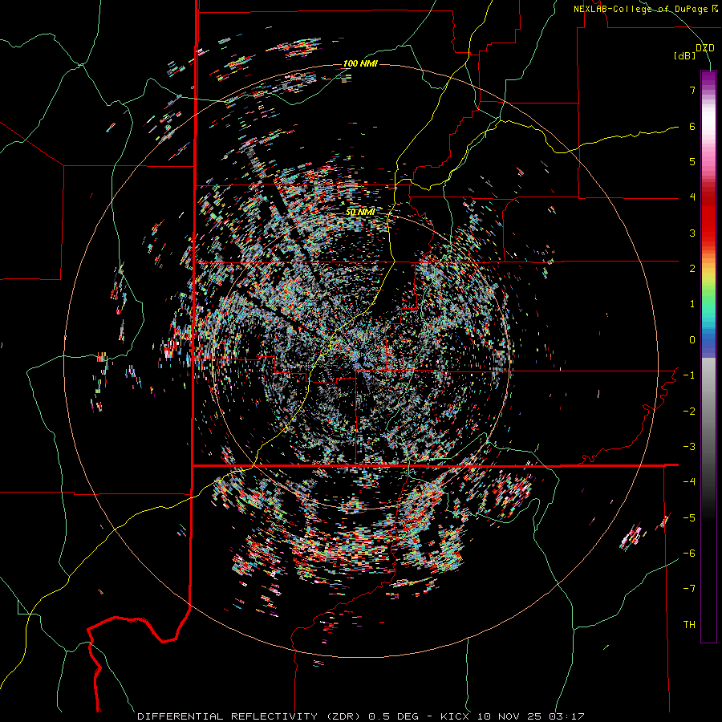Click the -3 value on the color scale
The height and width of the screenshot is (722, 722).
coord(689,447)
